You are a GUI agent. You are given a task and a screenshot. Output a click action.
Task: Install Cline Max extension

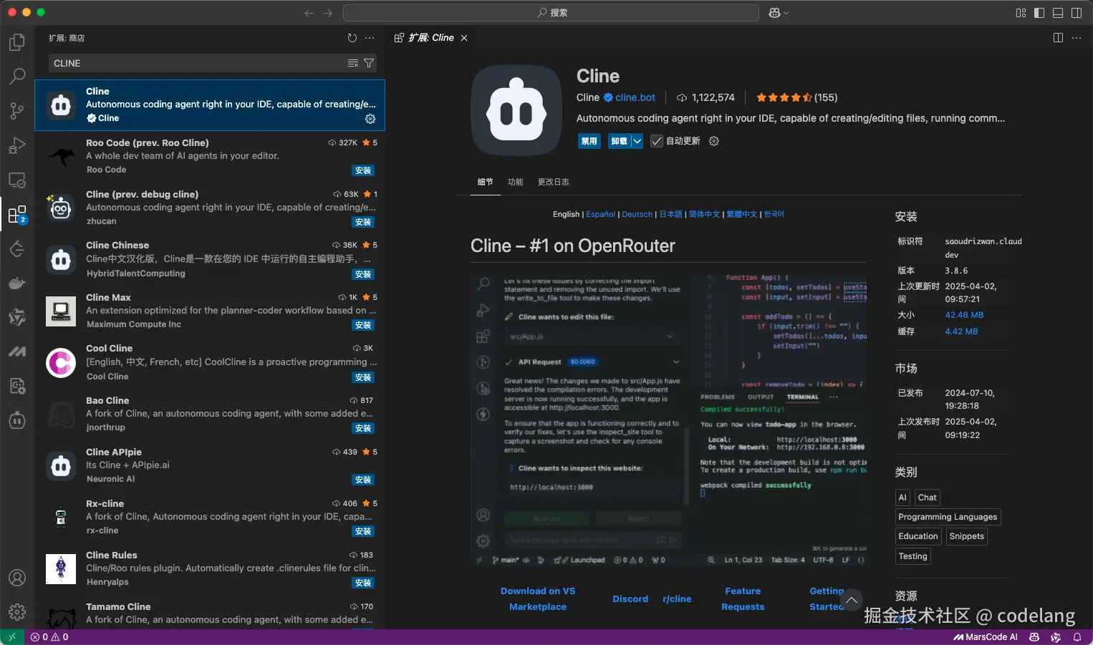[363, 325]
